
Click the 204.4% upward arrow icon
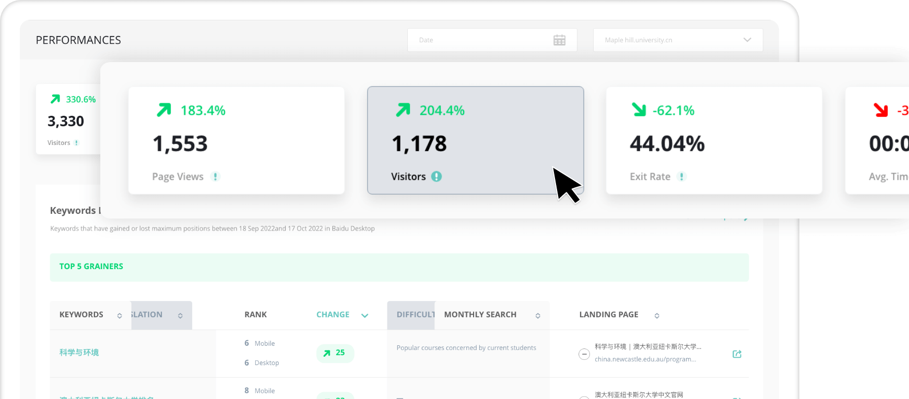[403, 110]
